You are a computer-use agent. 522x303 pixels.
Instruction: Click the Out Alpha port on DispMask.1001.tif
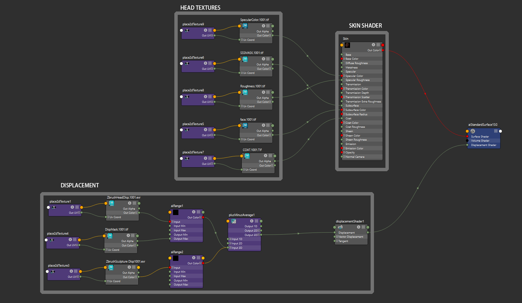click(138, 241)
